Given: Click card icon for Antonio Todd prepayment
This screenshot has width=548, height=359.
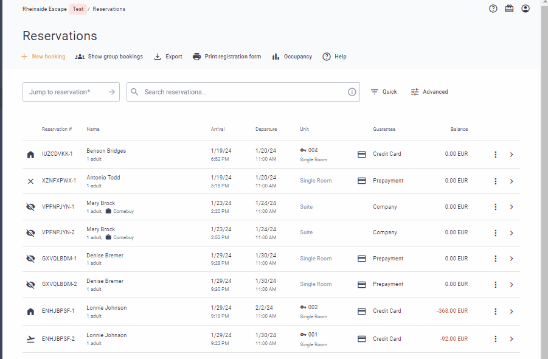Looking at the screenshot, I should coord(362,181).
